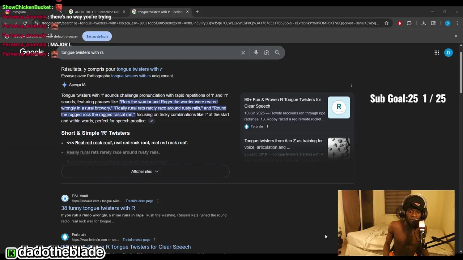This screenshot has width=463, height=260.
Task: Click the Aperçu IA sparkle icon
Action: [x=64, y=85]
